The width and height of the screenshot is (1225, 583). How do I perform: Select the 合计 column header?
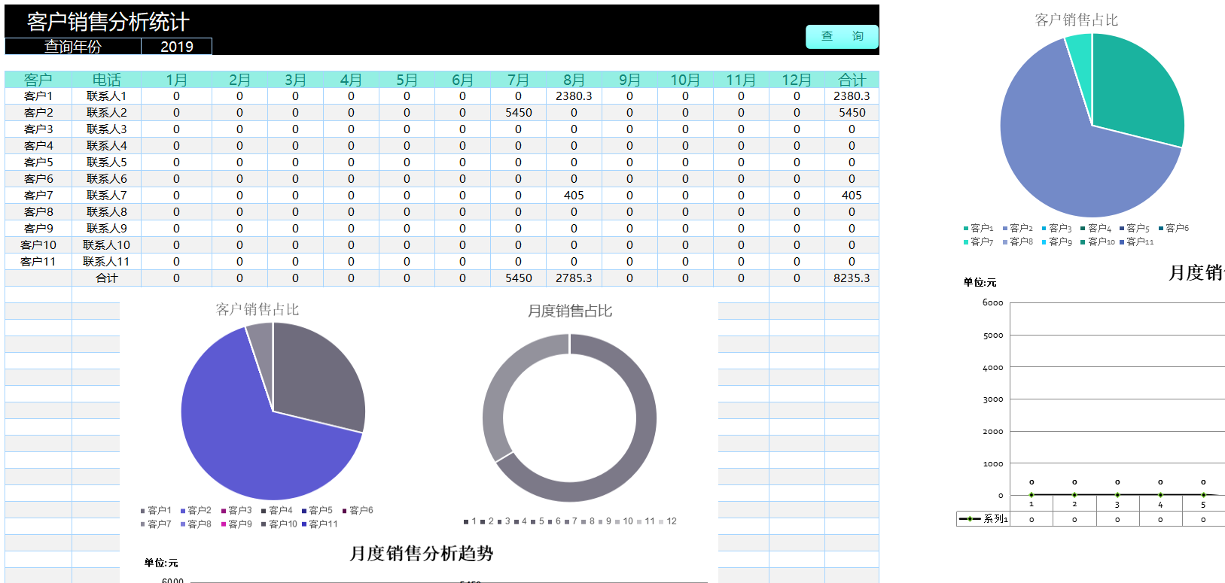tap(852, 80)
